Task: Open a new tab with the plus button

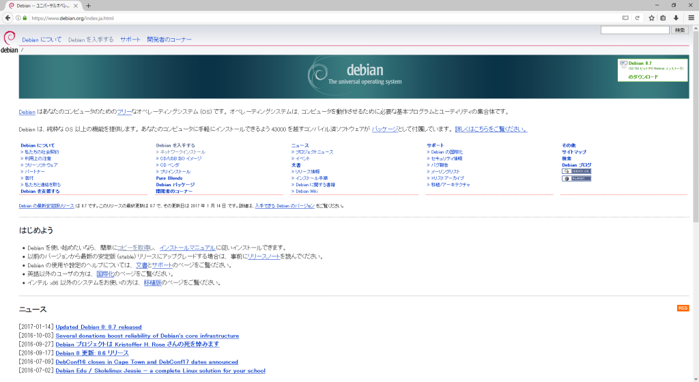Action: 88,5
